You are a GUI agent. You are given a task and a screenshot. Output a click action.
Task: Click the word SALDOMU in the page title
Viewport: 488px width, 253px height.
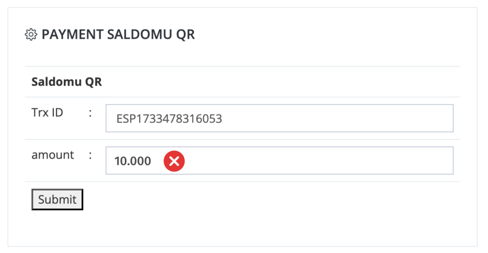point(140,34)
